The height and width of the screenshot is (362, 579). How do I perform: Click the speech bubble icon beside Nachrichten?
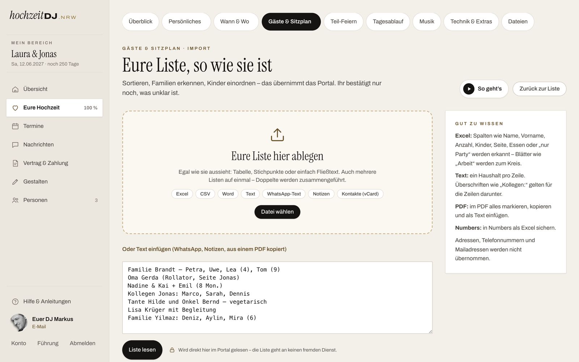tap(15, 145)
